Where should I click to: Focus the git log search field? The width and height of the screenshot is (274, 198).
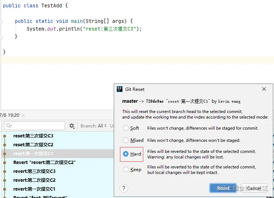point(34,126)
